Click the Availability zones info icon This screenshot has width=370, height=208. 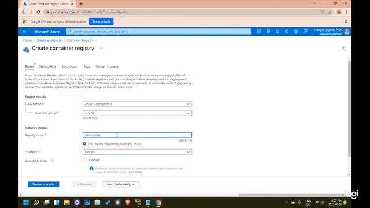tap(51, 161)
